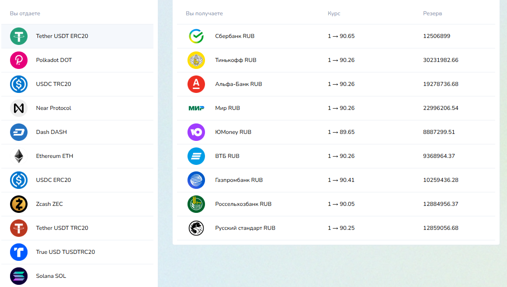Click reserve value 19278736.68
This screenshot has height=287, width=507.
point(441,84)
